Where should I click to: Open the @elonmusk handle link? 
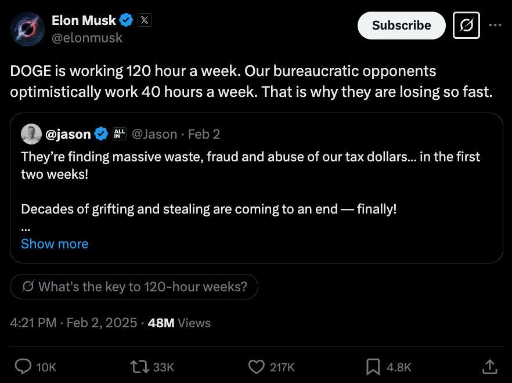point(87,38)
